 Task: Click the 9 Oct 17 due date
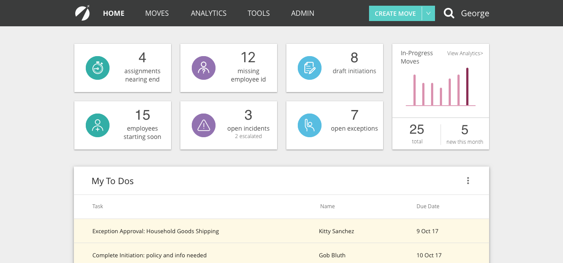click(x=428, y=231)
